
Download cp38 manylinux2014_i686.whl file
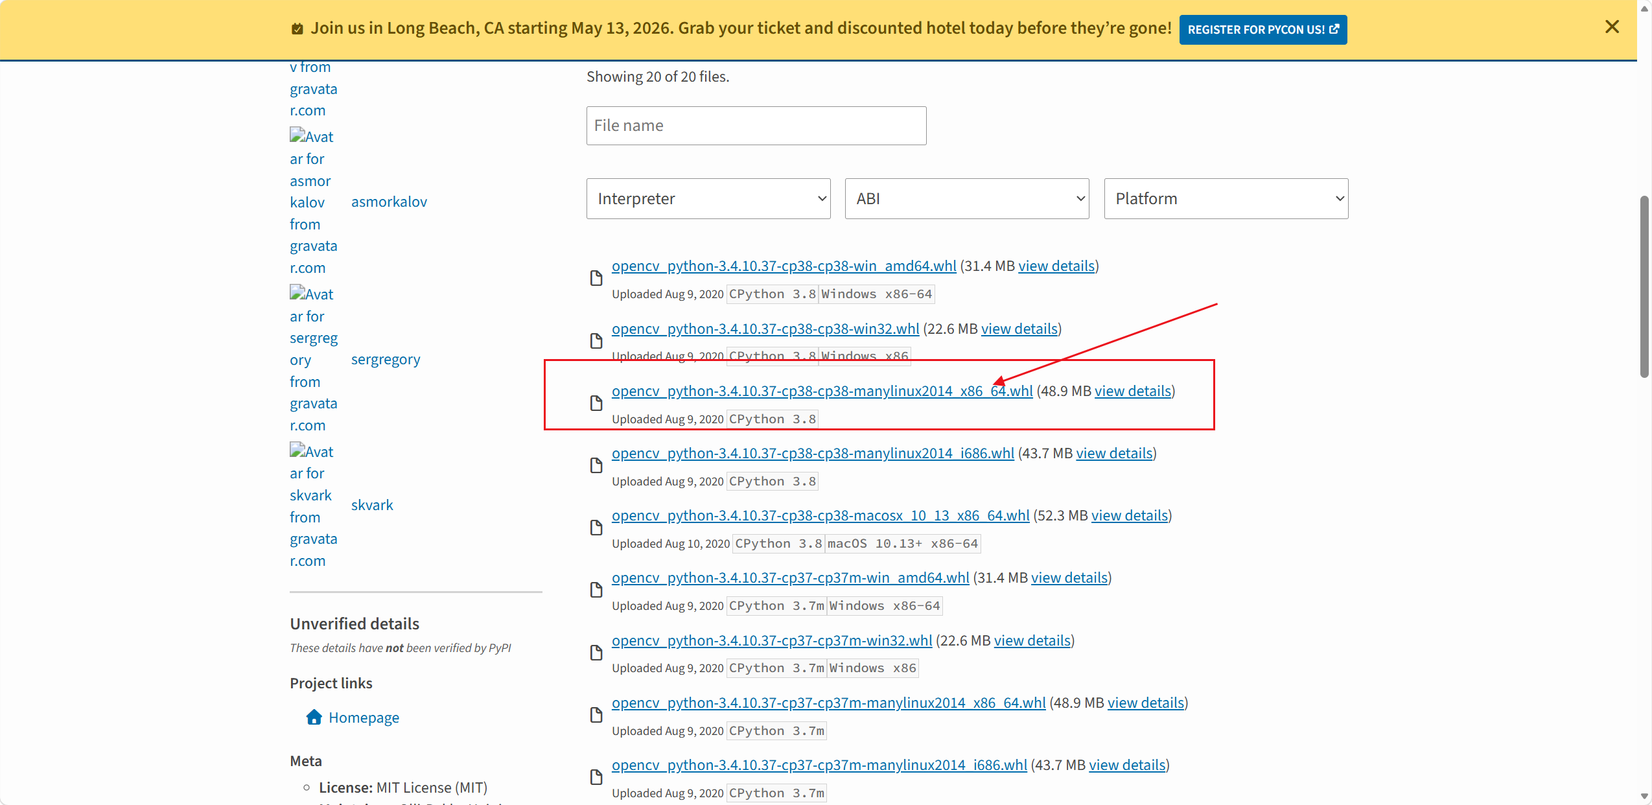click(813, 453)
